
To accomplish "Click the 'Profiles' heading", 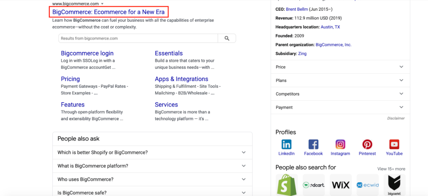I will [286, 132].
